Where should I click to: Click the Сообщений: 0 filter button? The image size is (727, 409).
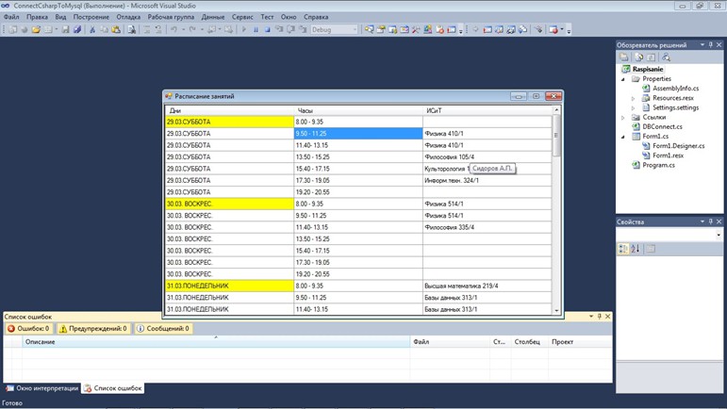(163, 328)
